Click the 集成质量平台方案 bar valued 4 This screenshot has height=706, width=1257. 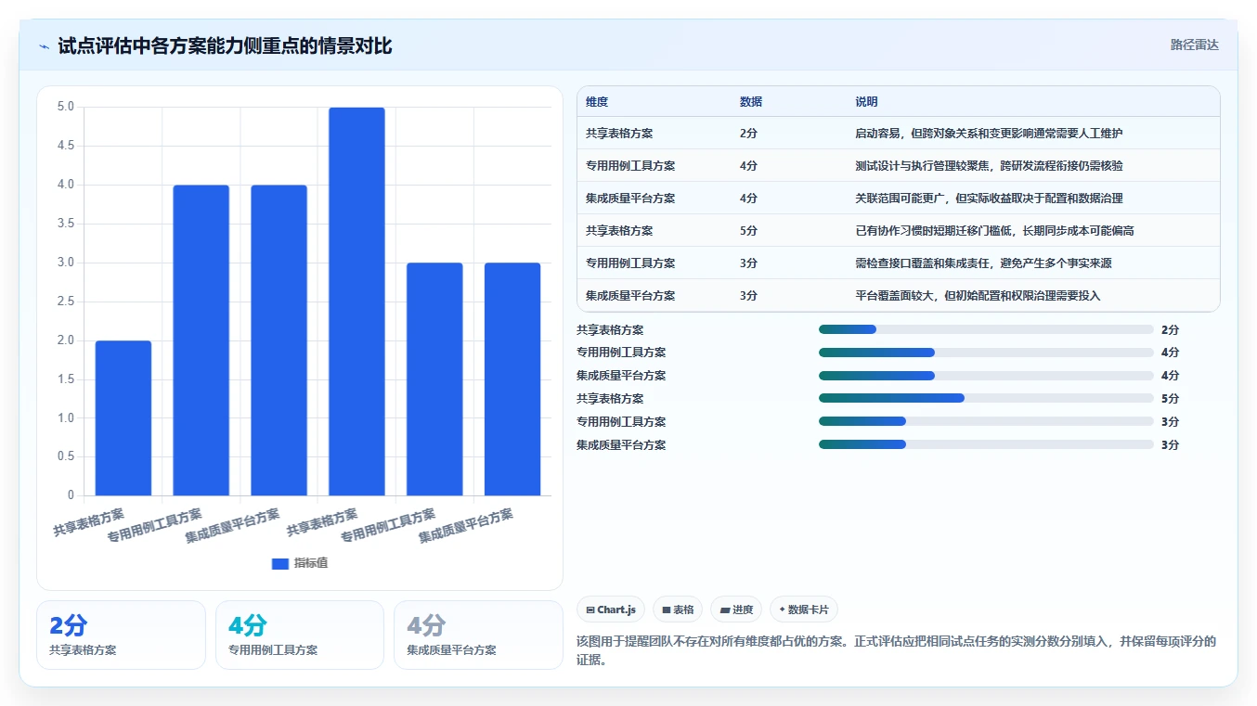click(x=279, y=340)
